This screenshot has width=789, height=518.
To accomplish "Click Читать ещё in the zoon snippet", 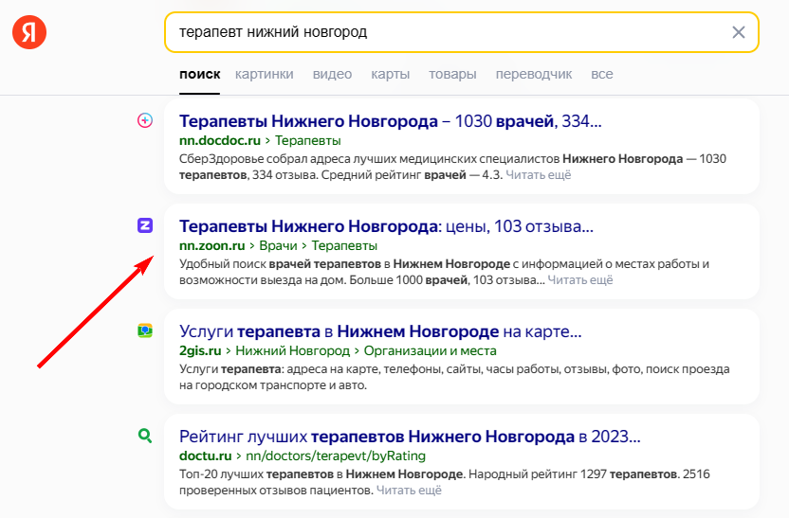I will [x=580, y=280].
